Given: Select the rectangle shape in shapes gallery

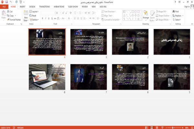Looking at the screenshot, I should (x=133, y=12).
